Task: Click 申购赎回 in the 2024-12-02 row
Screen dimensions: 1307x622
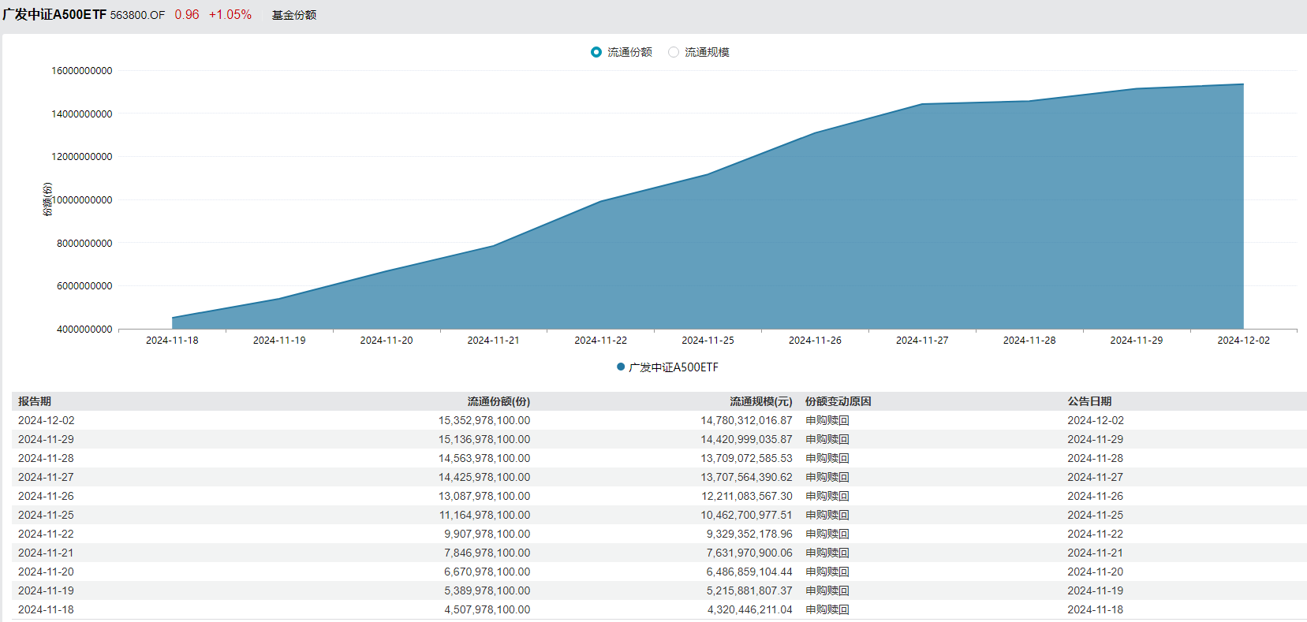Action: point(827,420)
